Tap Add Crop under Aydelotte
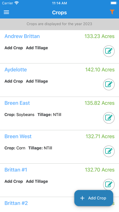The width and height of the screenshot is (119, 212). tap(14, 81)
